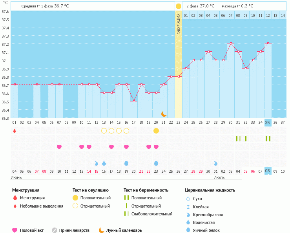Click the menstruation drop on cycle day 01
Screen dimensions: 290x233
pyautogui.click(x=15, y=131)
